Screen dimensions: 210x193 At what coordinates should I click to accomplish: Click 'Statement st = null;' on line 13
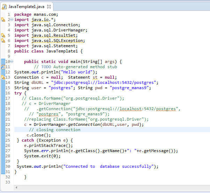(x=92, y=77)
